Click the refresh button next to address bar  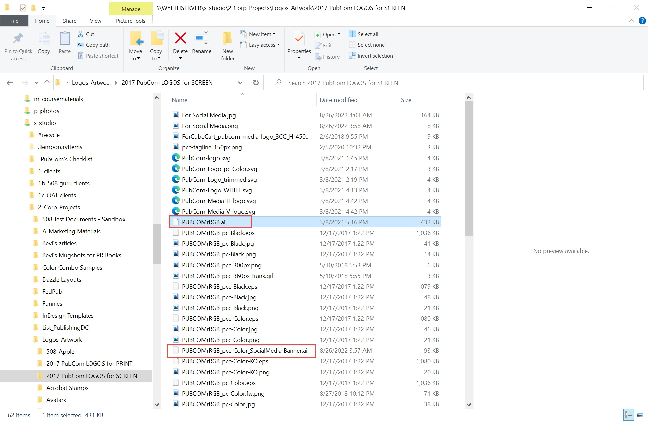click(x=256, y=83)
